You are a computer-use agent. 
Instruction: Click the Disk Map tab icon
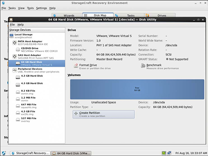pyautogui.click(x=86, y=15)
